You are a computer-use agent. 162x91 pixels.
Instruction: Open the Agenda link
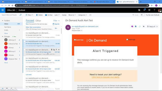click(x=56, y=24)
